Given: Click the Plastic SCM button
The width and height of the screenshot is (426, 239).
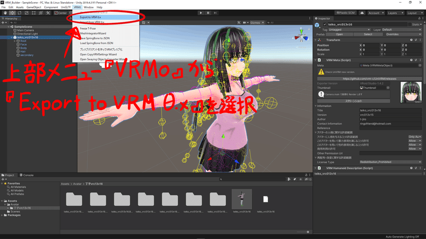Looking at the screenshot, I should [x=346, y=13].
